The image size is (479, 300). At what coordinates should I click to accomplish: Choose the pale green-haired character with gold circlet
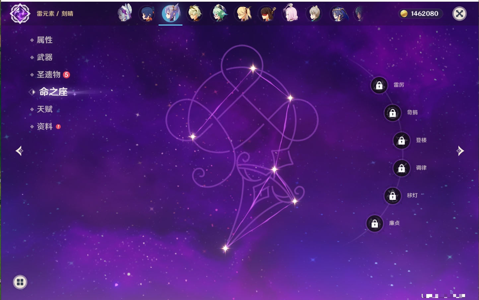[195, 14]
